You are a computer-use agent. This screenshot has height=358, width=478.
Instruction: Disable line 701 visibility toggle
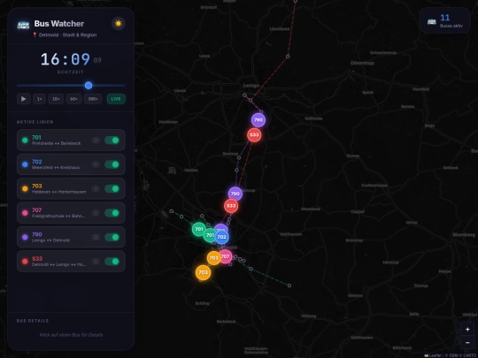[x=112, y=140]
